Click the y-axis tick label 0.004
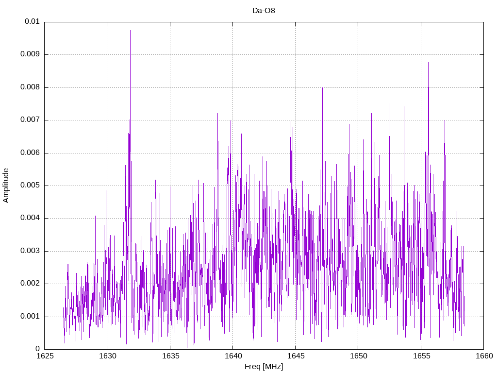 30,218
